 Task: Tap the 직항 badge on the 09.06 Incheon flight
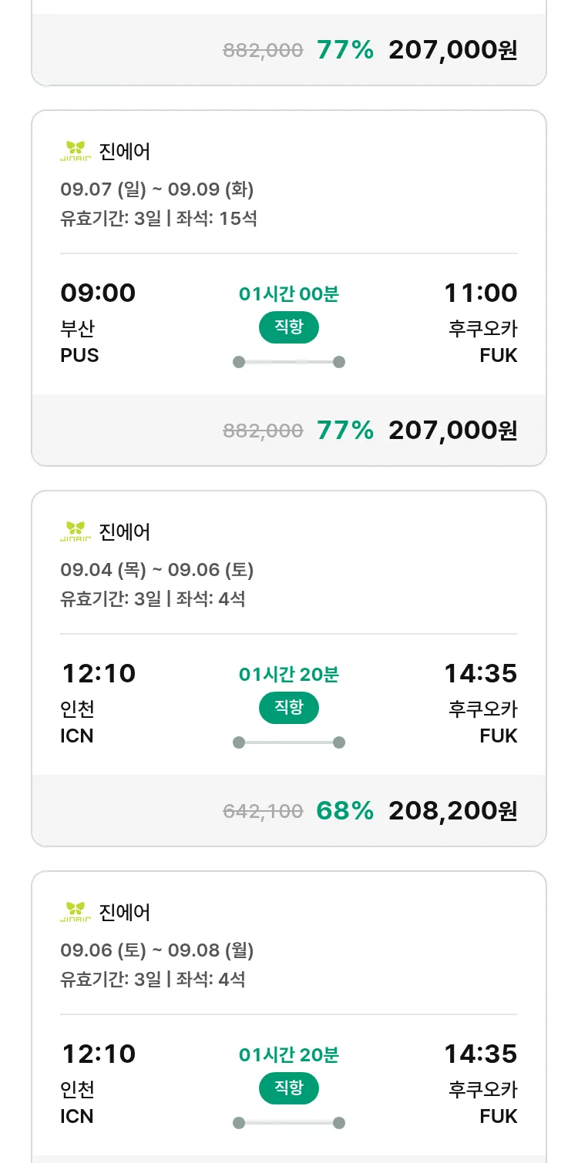288,1088
